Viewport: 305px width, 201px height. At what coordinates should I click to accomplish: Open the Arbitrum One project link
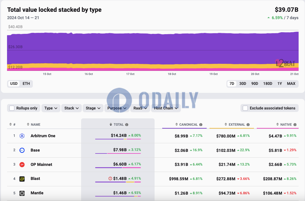pyautogui.click(x=43, y=136)
